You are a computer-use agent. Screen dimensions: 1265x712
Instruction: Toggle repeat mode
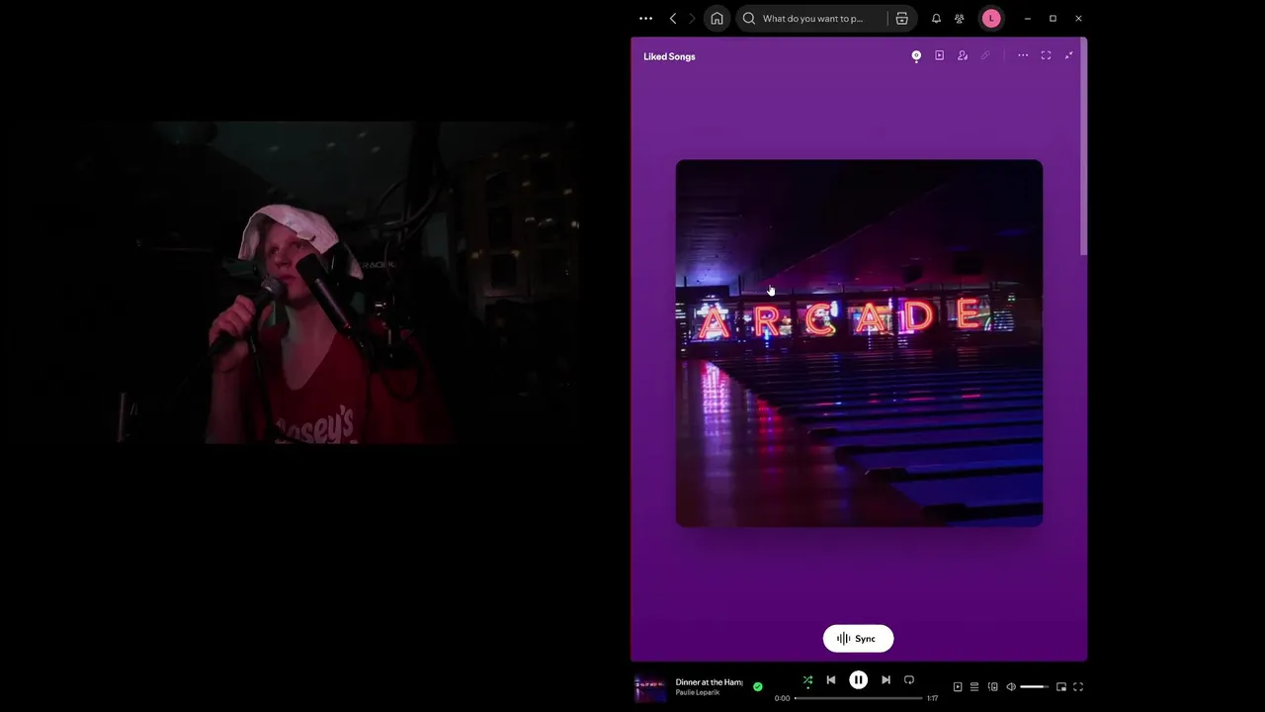point(909,680)
